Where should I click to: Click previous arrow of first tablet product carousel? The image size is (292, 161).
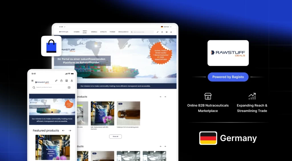click(x=161, y=97)
